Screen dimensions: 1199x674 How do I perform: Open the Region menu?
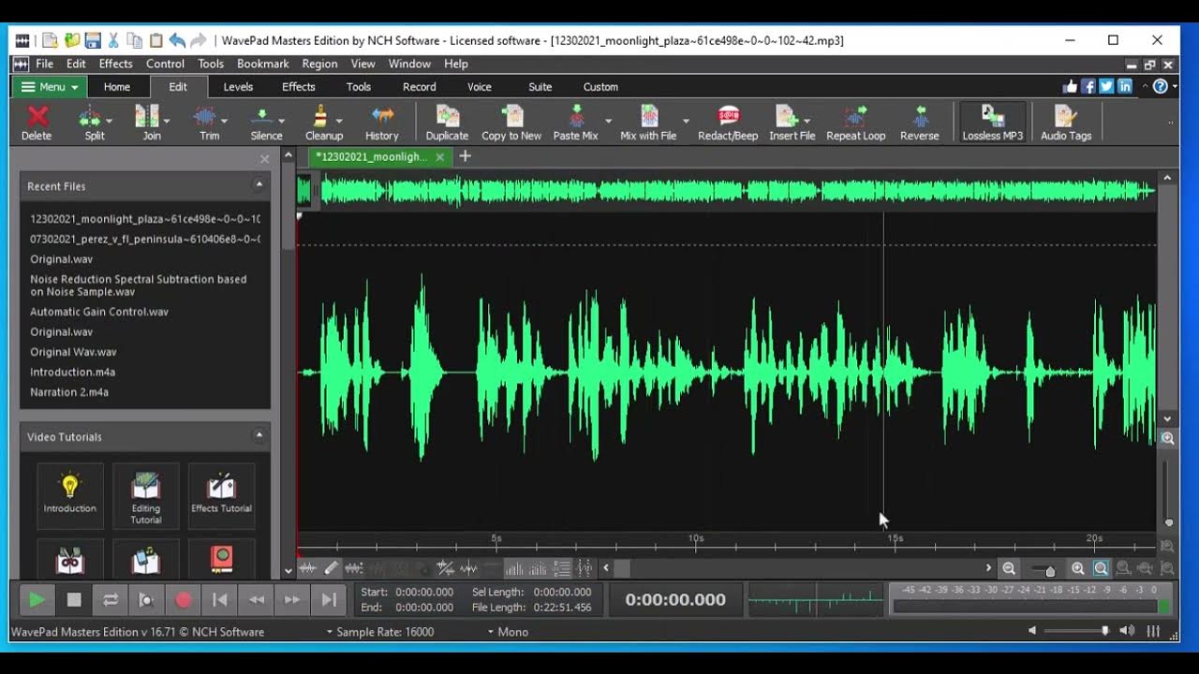pos(319,64)
